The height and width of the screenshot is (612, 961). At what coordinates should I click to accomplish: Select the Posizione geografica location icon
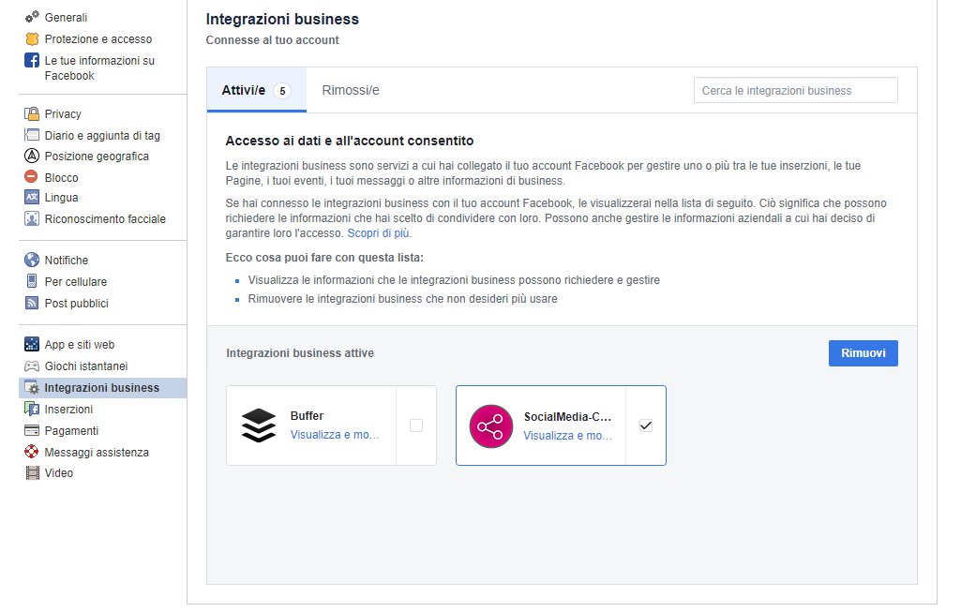click(34, 156)
